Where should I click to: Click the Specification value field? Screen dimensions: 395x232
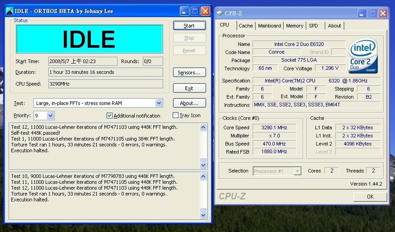tap(316, 81)
